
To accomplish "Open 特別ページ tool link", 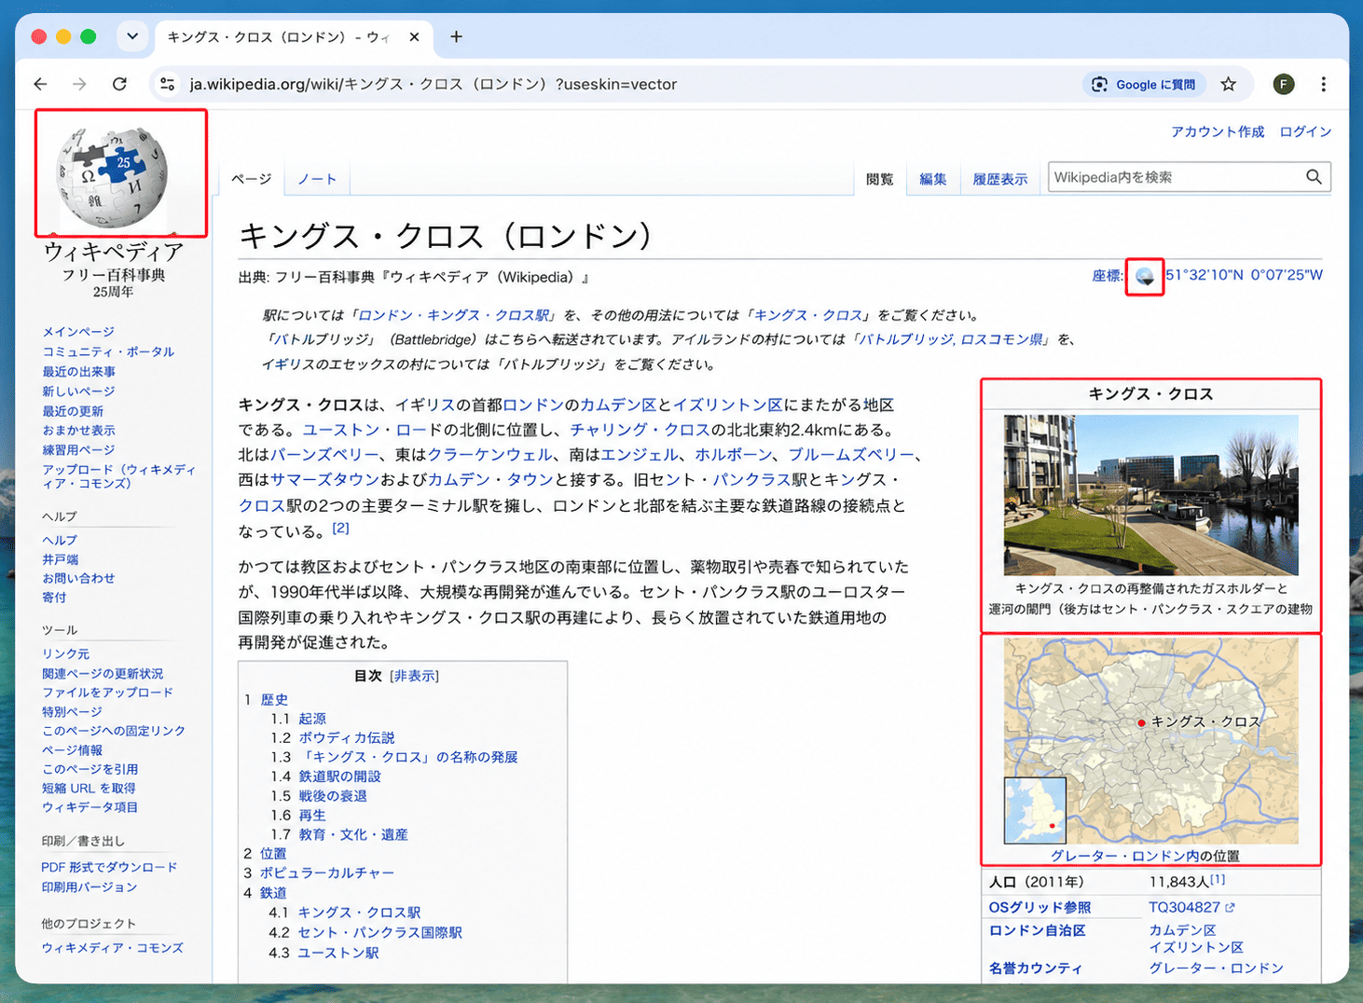I will click(72, 711).
